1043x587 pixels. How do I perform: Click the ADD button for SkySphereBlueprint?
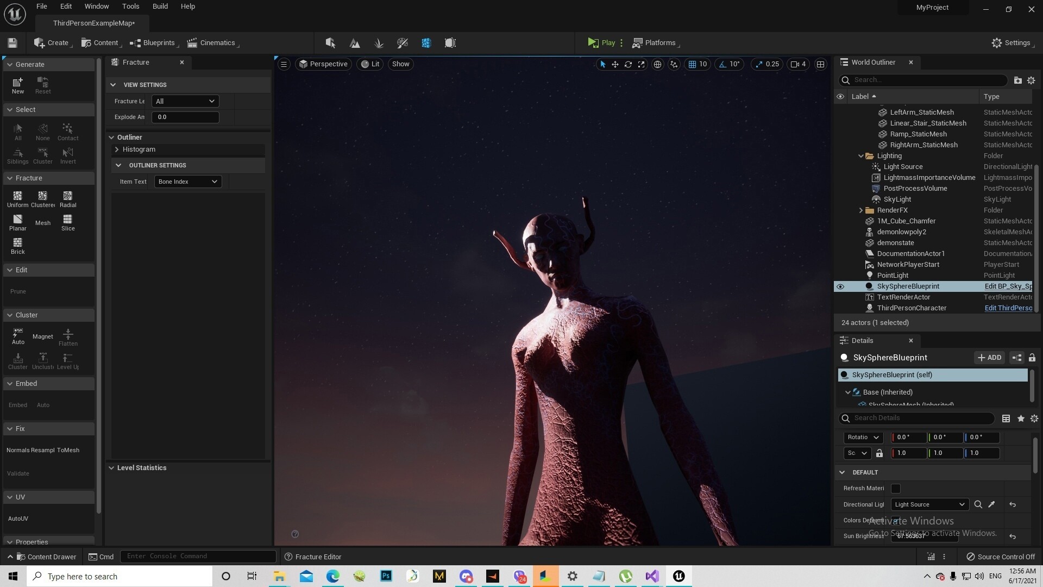(990, 358)
